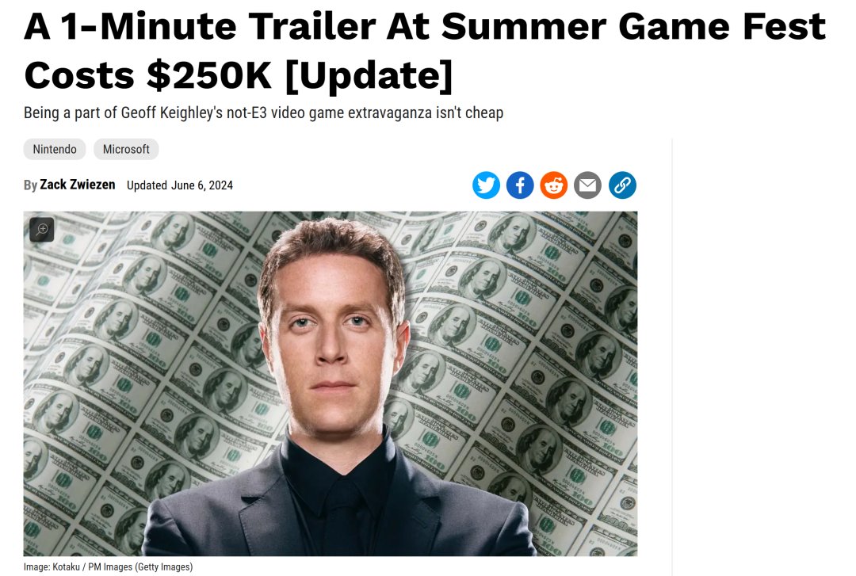This screenshot has height=576, width=856.
Task: Click the Kotaku / PM Images credit caption
Action: [x=108, y=566]
